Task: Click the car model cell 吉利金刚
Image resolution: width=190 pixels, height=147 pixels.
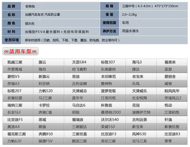Action: pos(80,84)
